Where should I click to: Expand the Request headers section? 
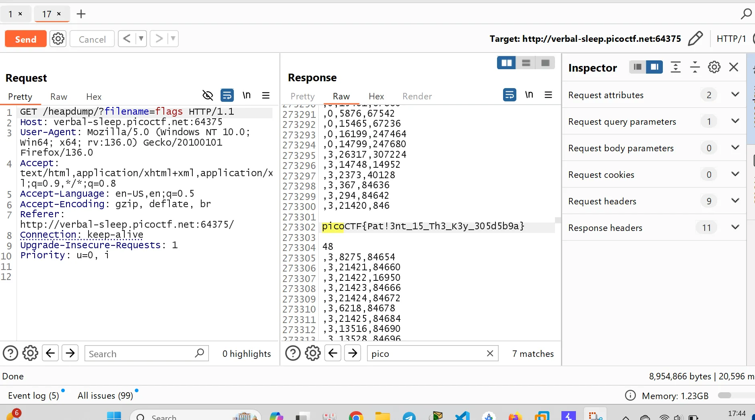pyautogui.click(x=735, y=201)
